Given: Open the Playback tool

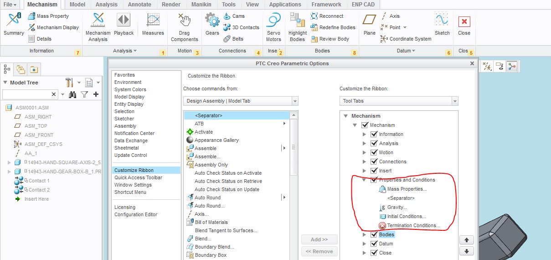Looking at the screenshot, I should tap(124, 24).
